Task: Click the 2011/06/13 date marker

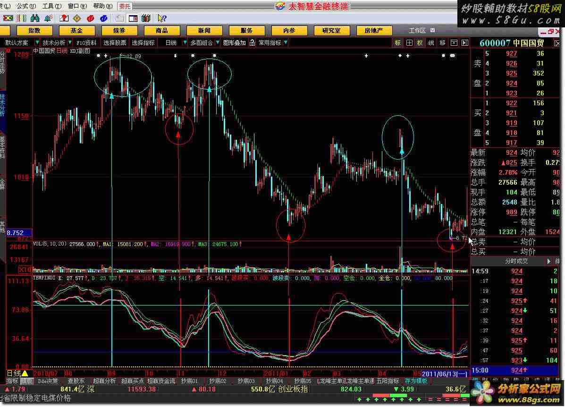Action: pos(446,374)
